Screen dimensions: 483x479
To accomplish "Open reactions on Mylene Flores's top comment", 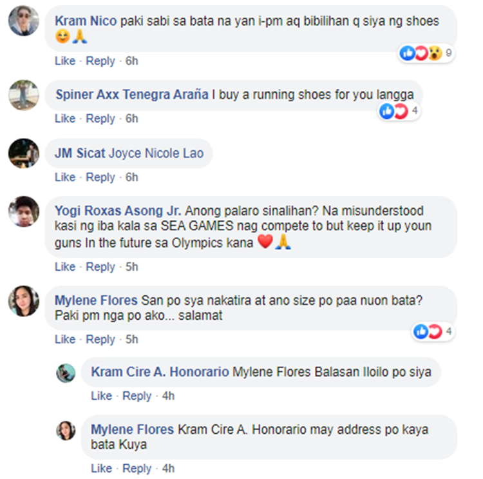I will point(433,331).
